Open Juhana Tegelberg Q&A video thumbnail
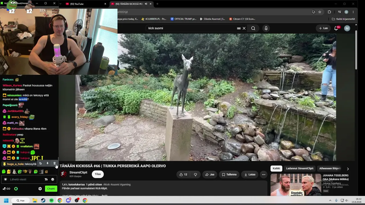Screen dimensions: 365x205 click(296, 185)
